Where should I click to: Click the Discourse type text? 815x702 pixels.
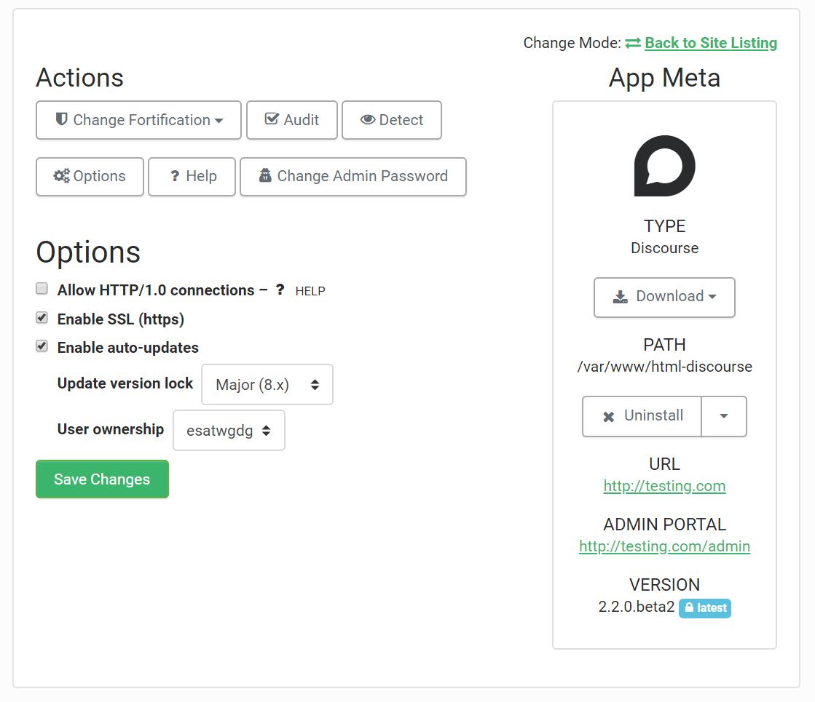click(x=665, y=248)
